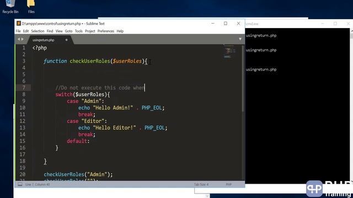Image resolution: width=353 pixels, height=198 pixels.
Task: Change the Tab Size 4 setting
Action: pyautogui.click(x=201, y=184)
